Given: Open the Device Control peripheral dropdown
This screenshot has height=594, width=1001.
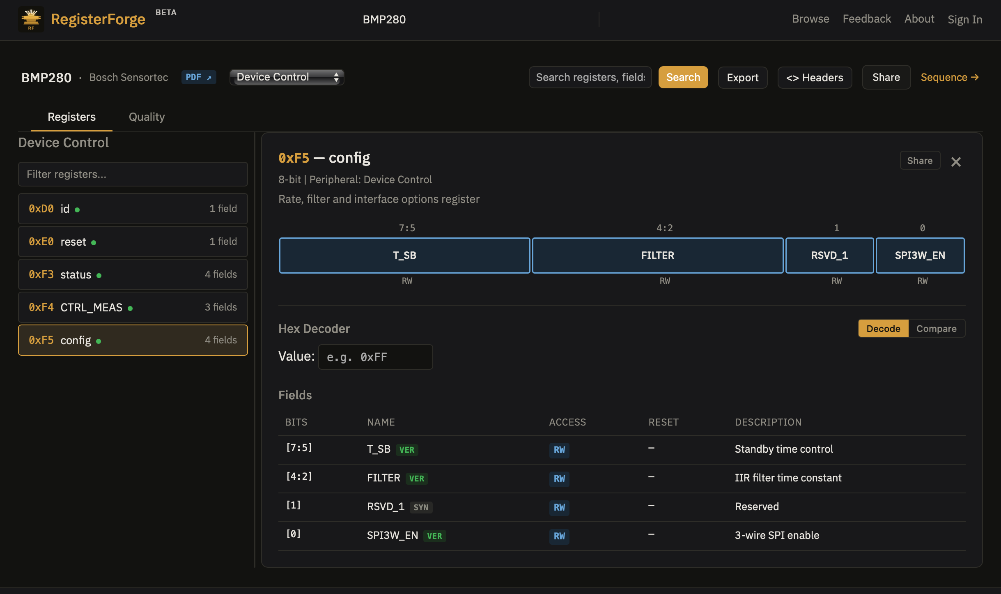Looking at the screenshot, I should pyautogui.click(x=287, y=77).
